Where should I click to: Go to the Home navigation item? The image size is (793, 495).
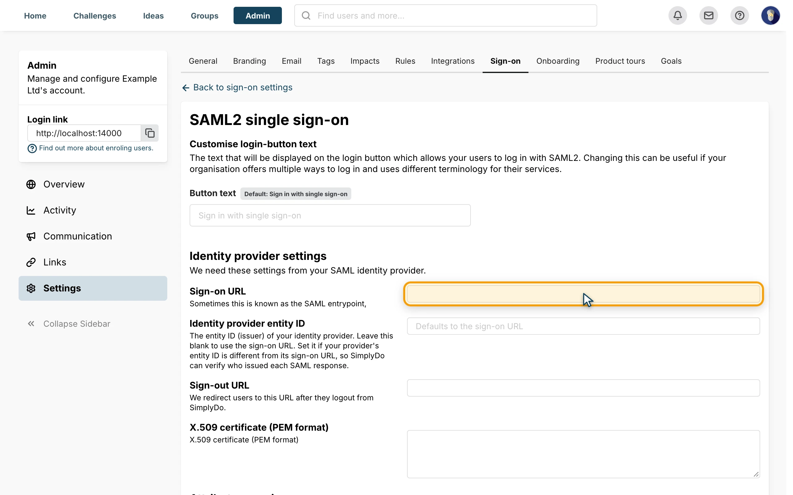click(x=35, y=16)
